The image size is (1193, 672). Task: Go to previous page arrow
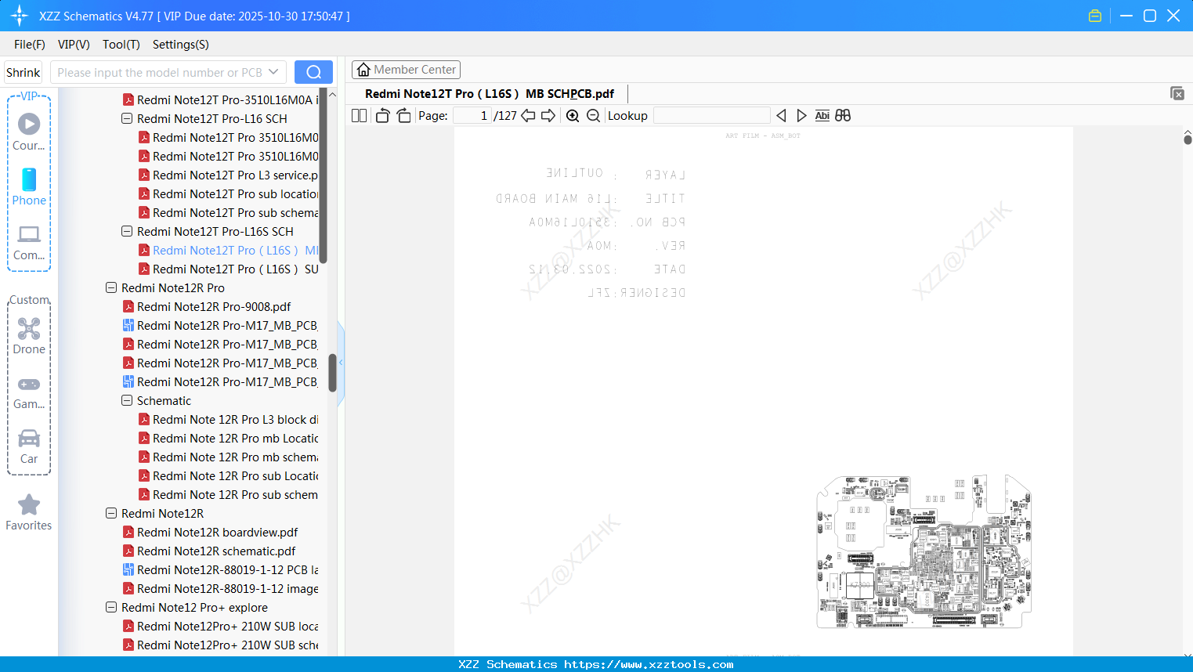[528, 115]
